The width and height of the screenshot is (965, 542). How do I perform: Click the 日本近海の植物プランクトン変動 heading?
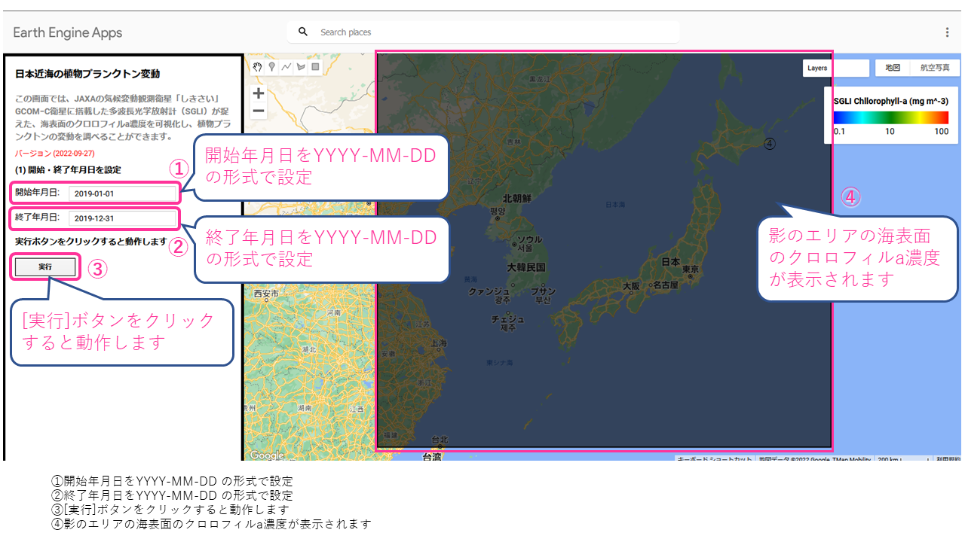pos(87,74)
